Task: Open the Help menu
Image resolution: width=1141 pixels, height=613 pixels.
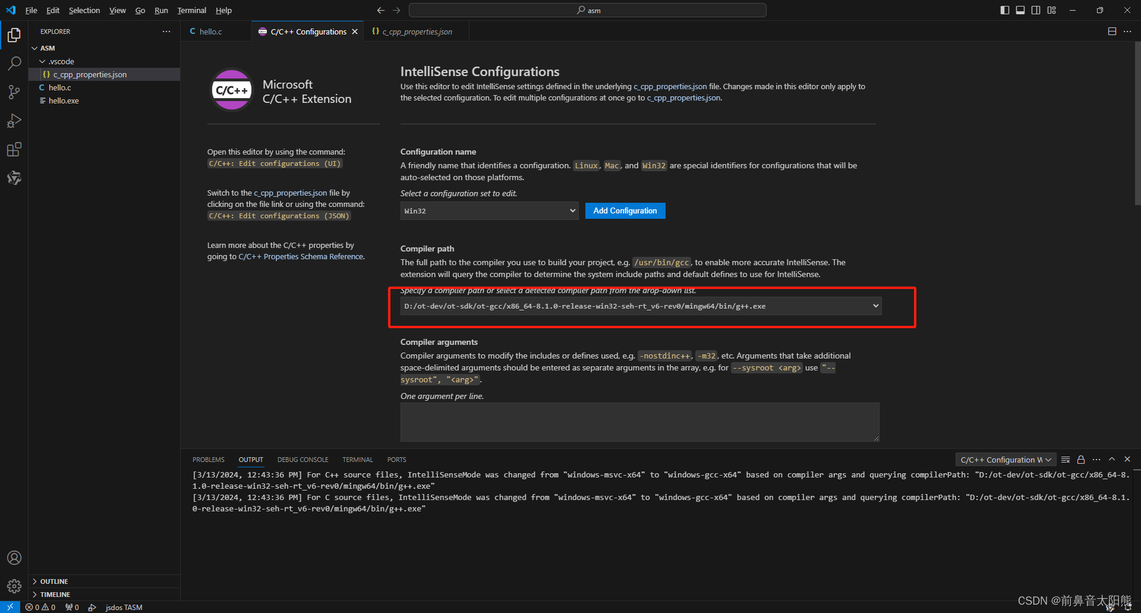Action: [x=223, y=10]
